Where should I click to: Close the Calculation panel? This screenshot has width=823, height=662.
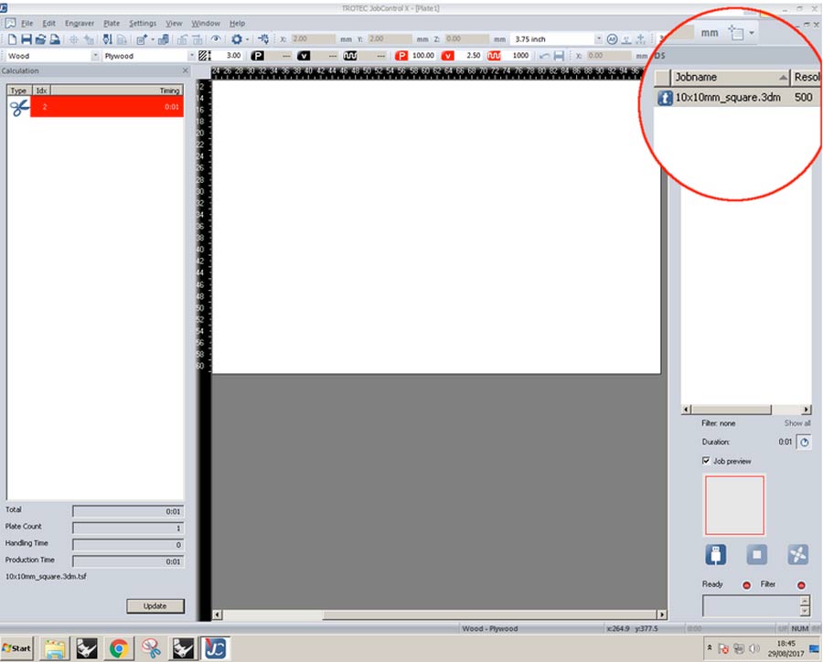pos(186,70)
